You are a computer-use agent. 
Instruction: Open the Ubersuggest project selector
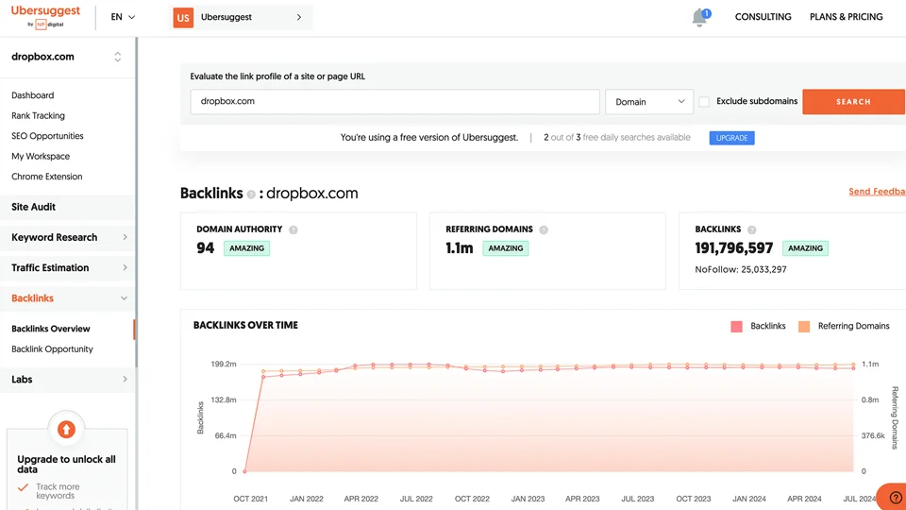241,17
